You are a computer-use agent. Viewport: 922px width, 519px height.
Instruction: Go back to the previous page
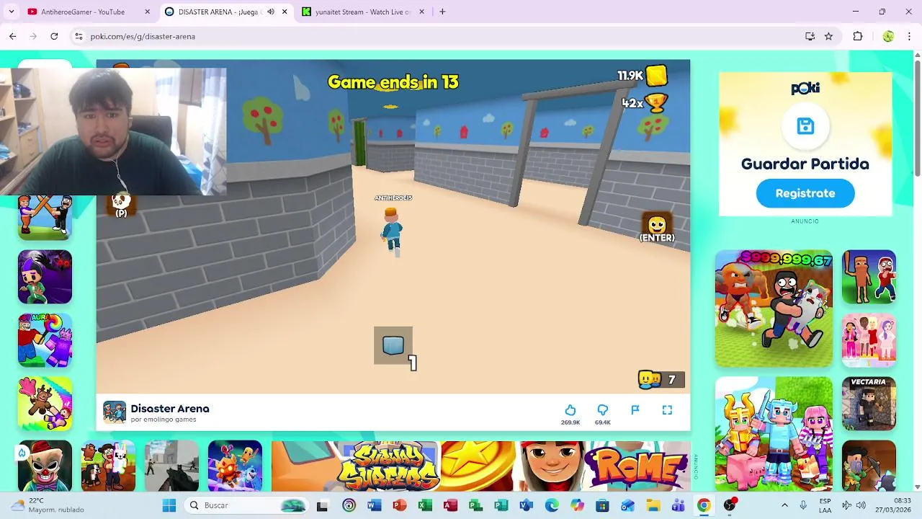pos(12,36)
